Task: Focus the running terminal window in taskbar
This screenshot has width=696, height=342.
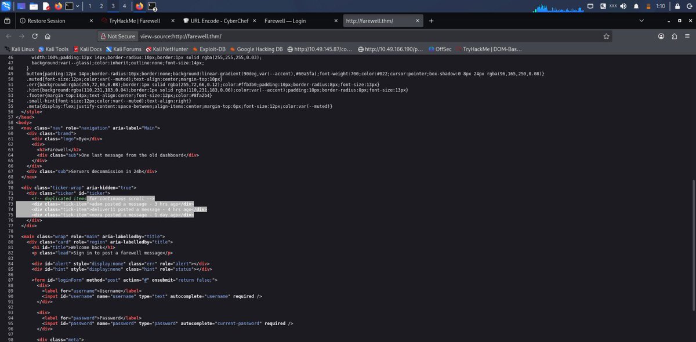Action: 152,6
